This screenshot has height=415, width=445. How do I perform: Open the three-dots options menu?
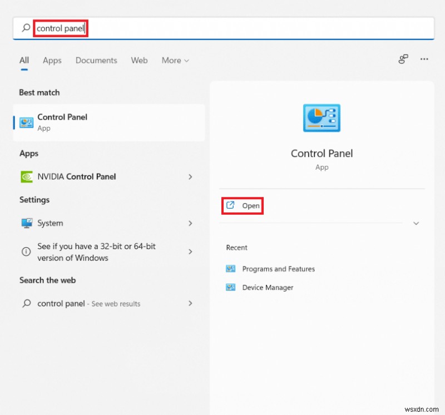(424, 59)
